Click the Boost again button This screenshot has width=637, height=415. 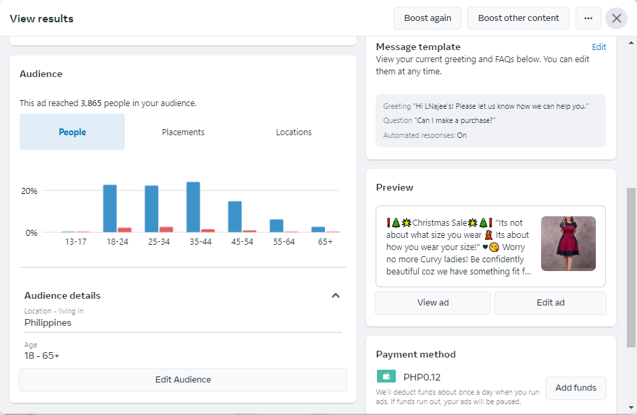(x=428, y=18)
